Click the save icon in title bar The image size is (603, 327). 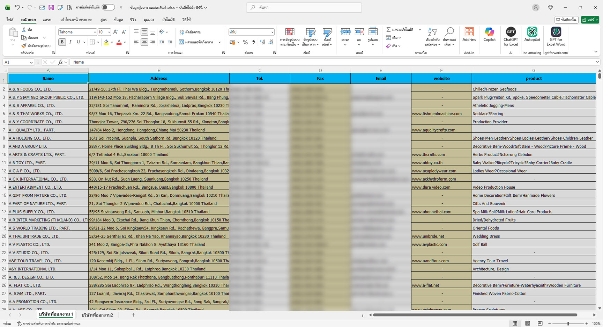click(51, 7)
